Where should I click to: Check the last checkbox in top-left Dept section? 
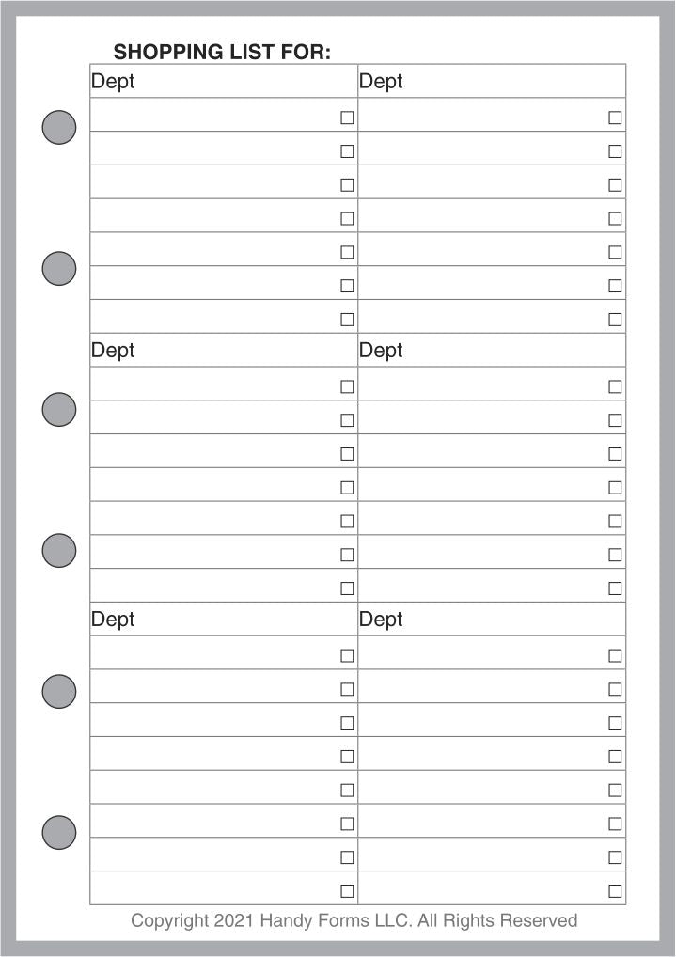click(x=347, y=320)
